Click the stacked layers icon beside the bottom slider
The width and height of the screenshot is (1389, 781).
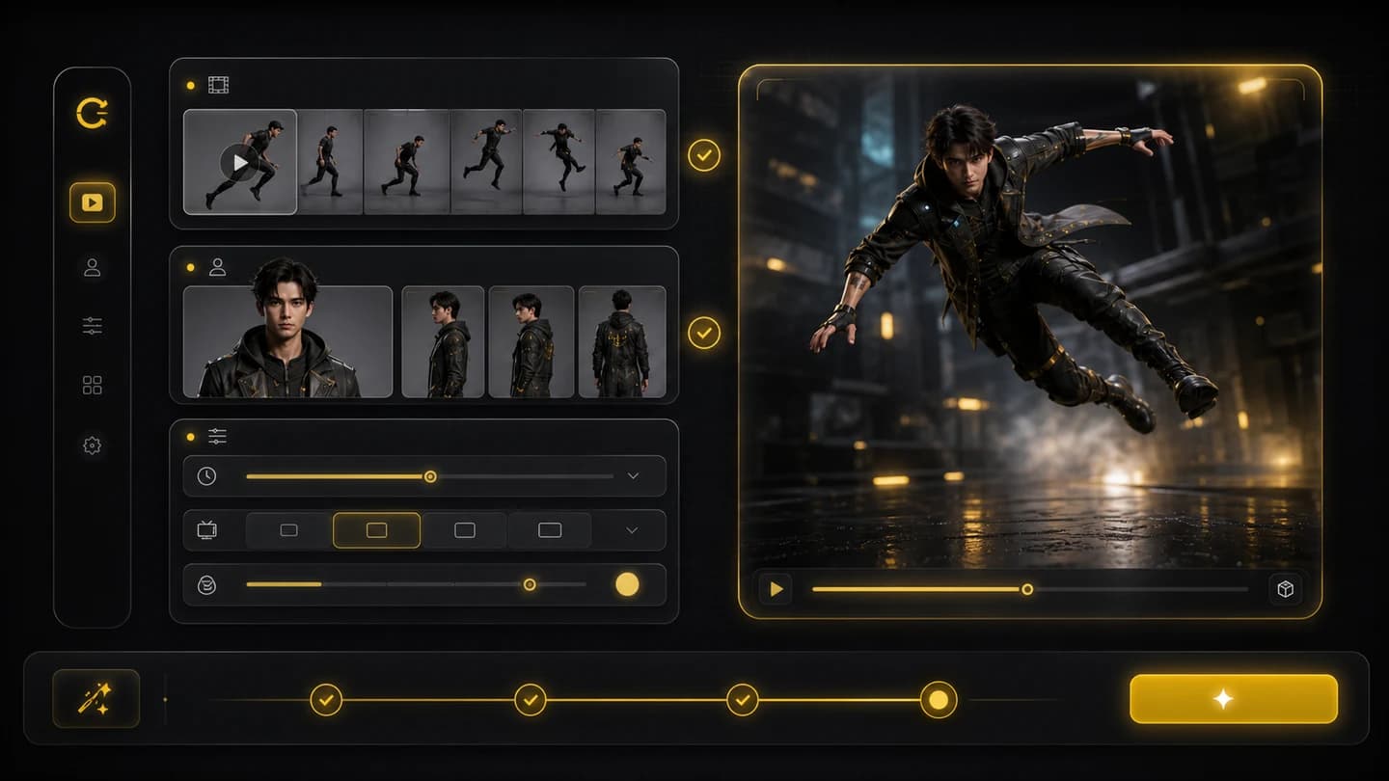pyautogui.click(x=206, y=584)
